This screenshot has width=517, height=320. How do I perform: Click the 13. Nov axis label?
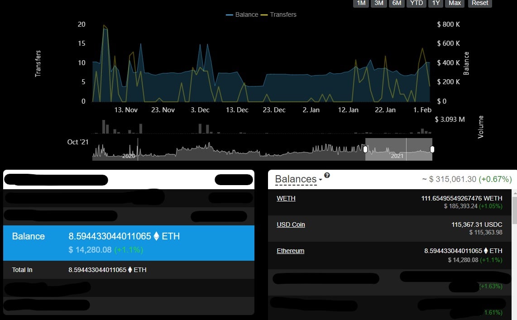(126, 110)
